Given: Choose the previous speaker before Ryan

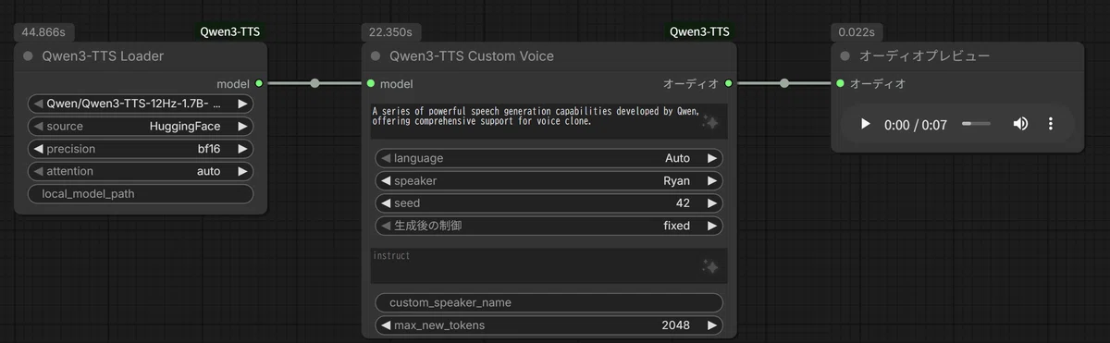Looking at the screenshot, I should [386, 180].
